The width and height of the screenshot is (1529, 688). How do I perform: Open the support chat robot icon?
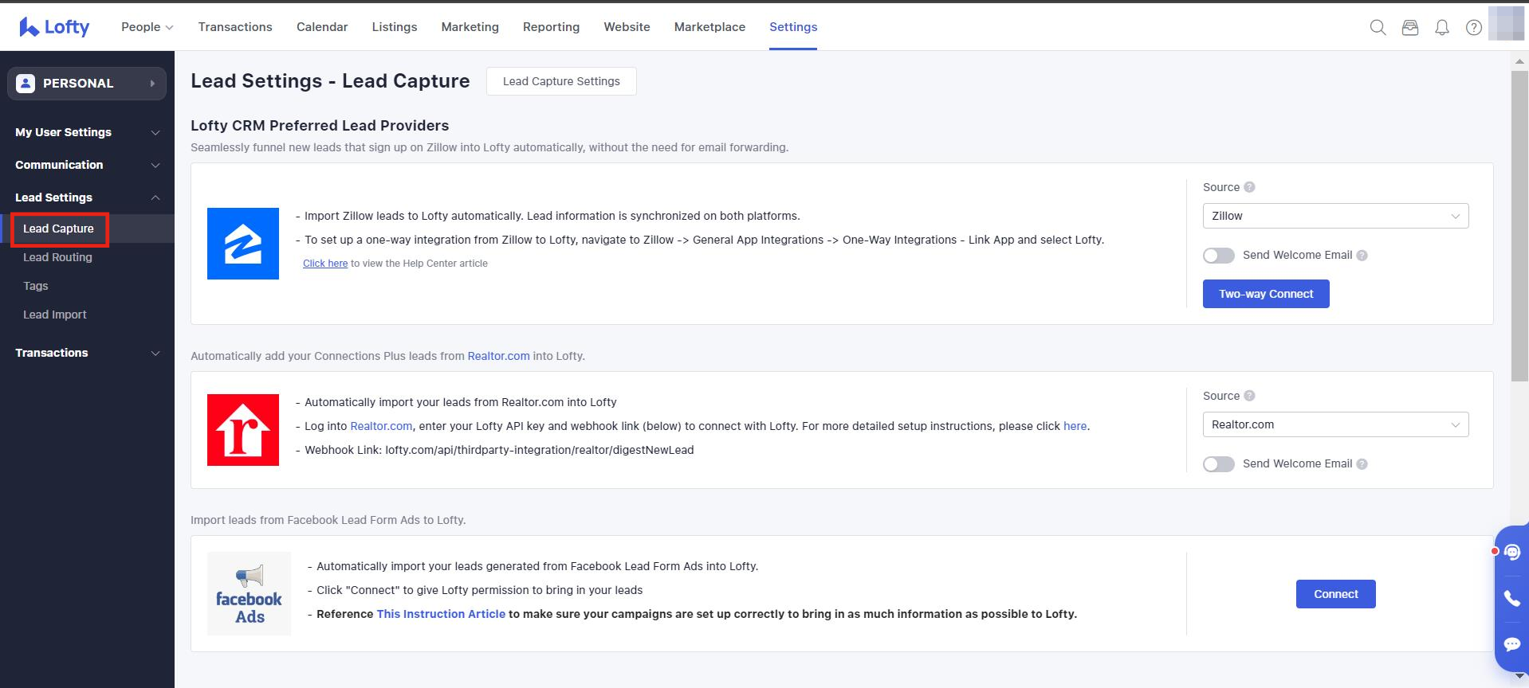[x=1511, y=552]
